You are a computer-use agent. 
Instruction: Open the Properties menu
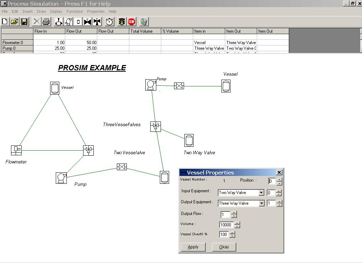[x=96, y=11]
